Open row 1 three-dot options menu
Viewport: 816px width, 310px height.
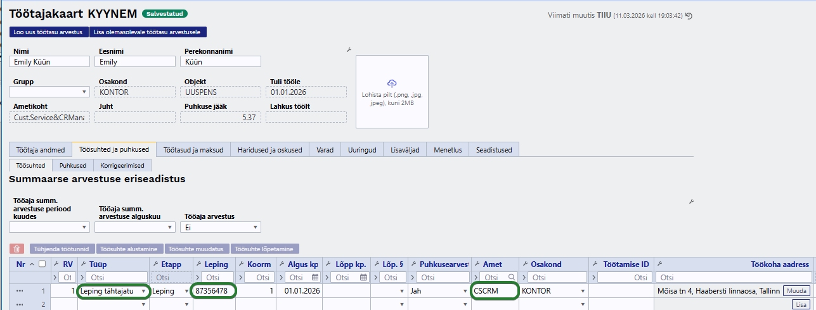[20, 291]
